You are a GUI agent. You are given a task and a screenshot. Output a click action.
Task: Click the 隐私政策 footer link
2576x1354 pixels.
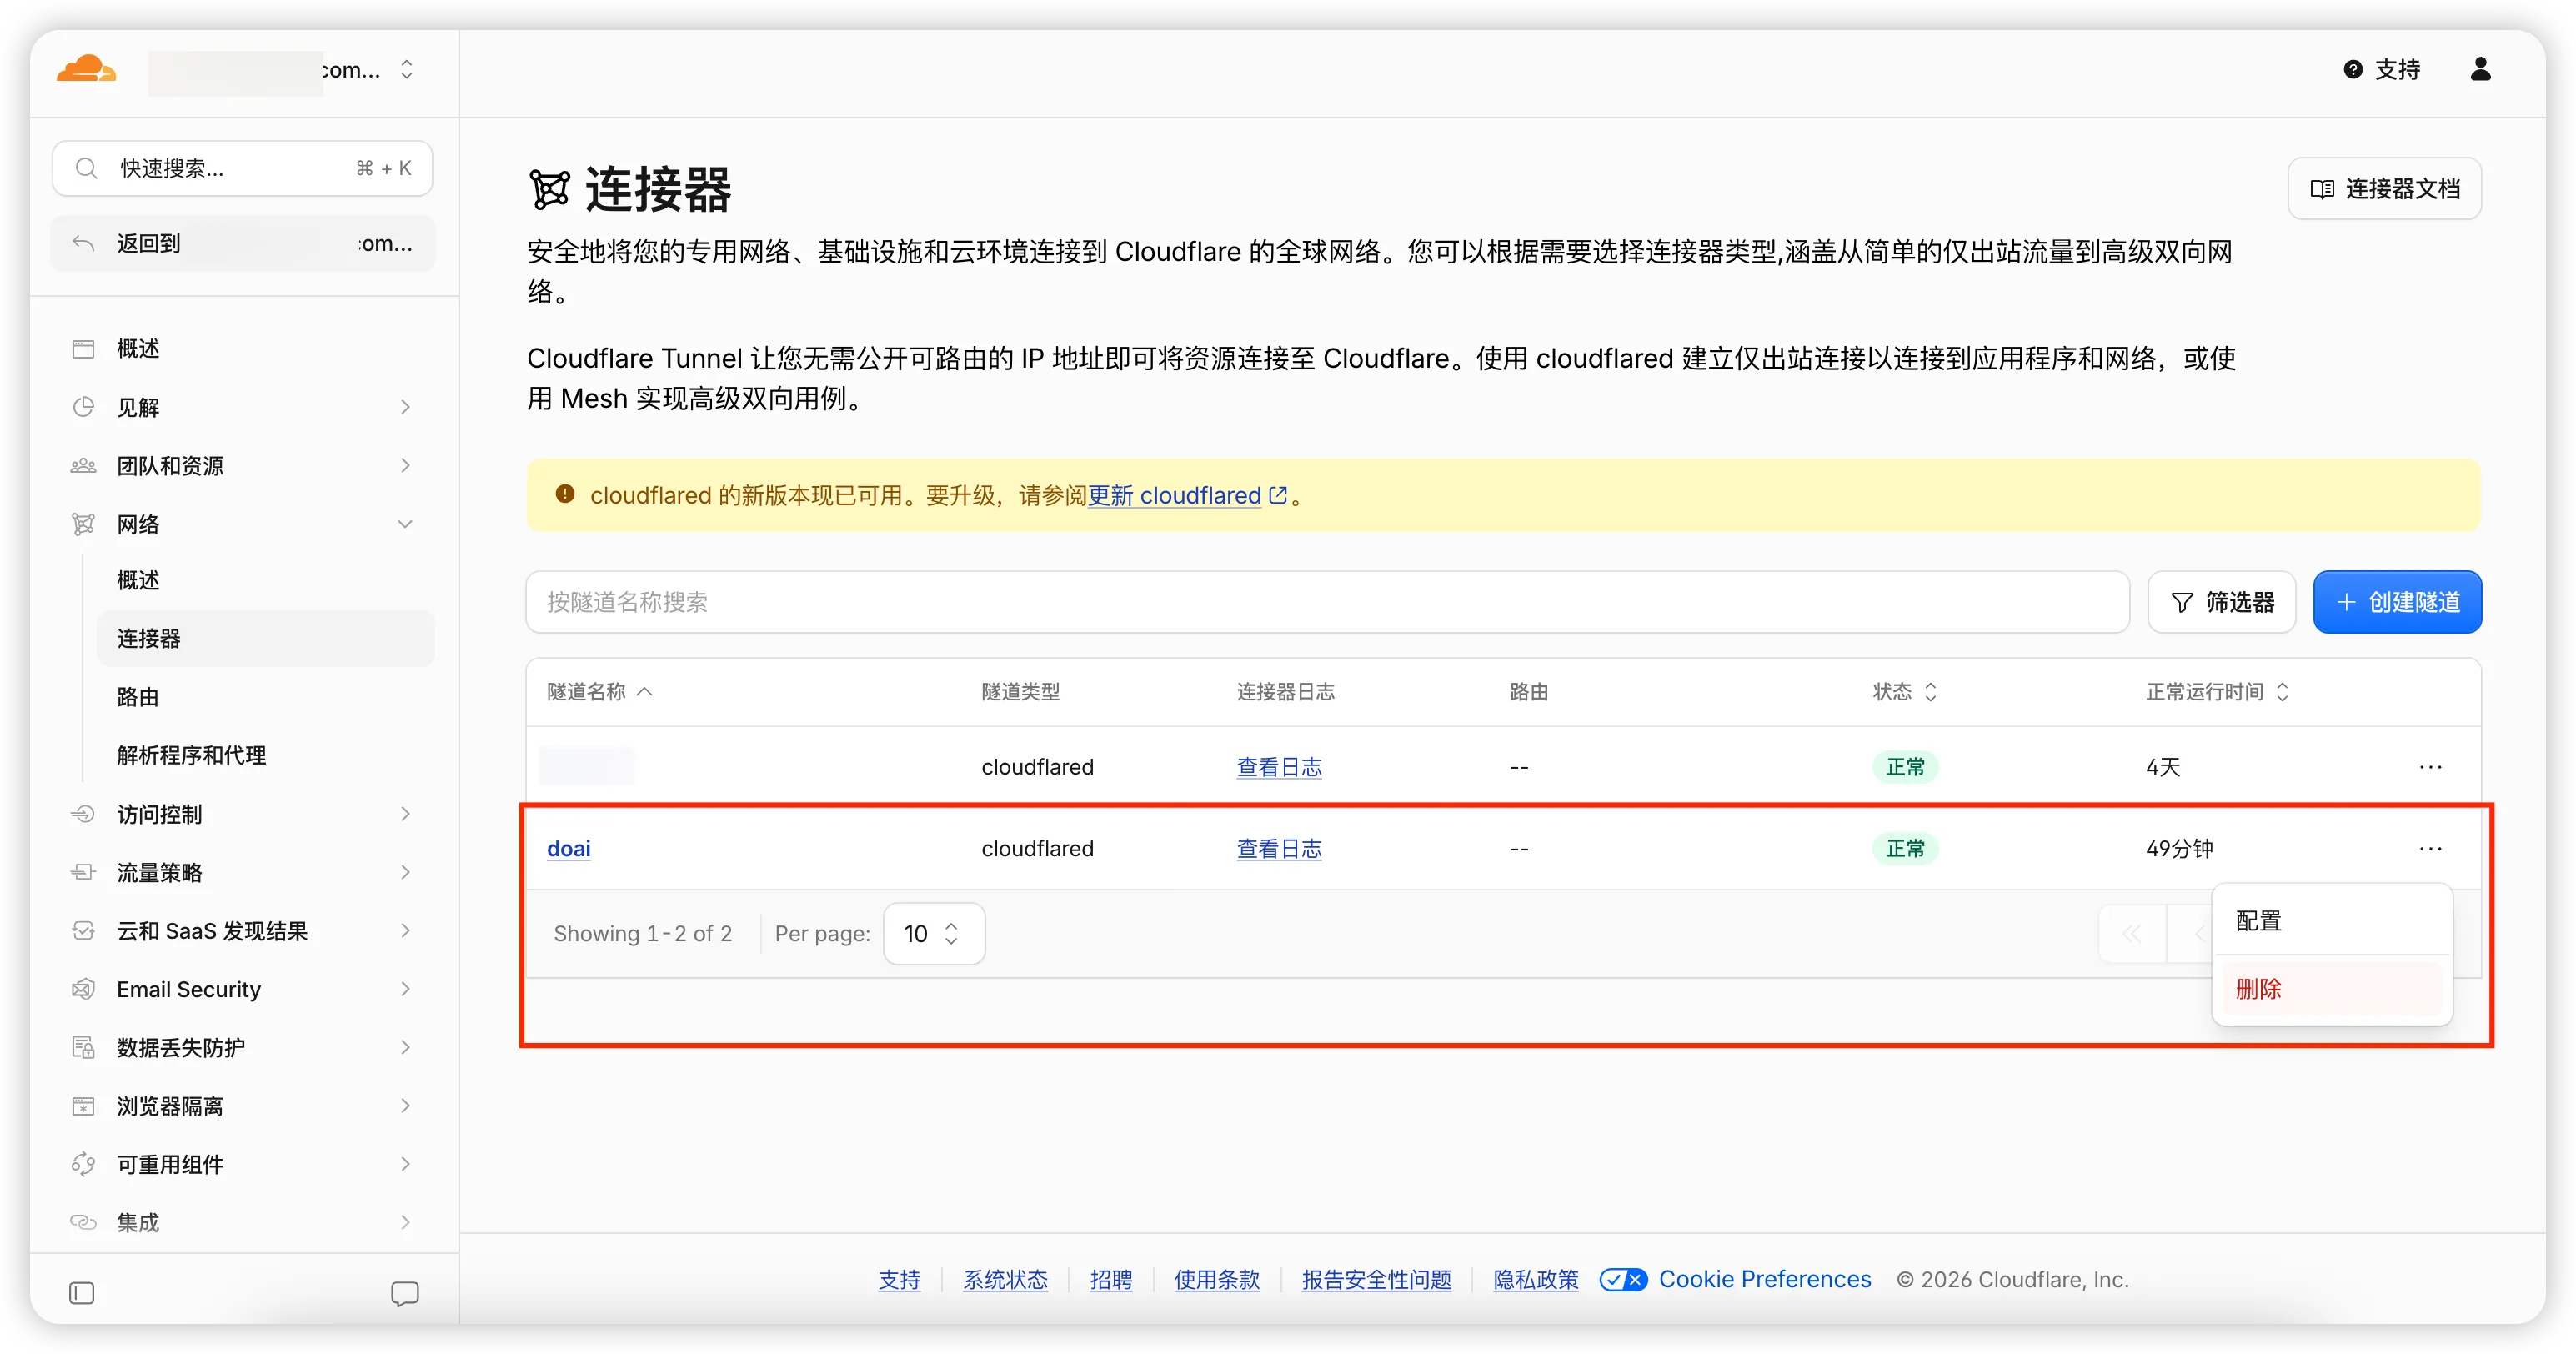1536,1280
